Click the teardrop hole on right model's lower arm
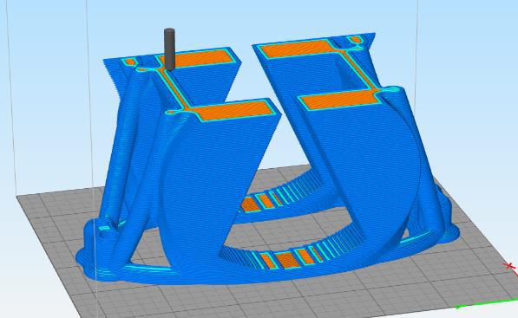Image resolution: width=518 pixels, height=318 pixels. coord(393,88)
